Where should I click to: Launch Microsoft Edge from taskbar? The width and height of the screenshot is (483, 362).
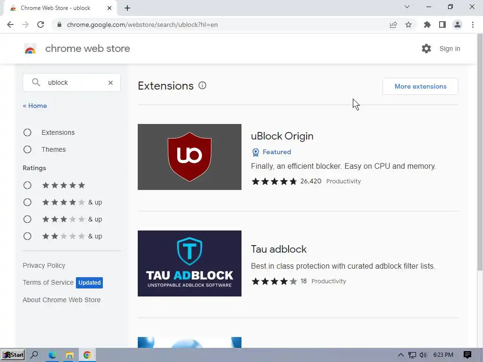[x=52, y=355]
